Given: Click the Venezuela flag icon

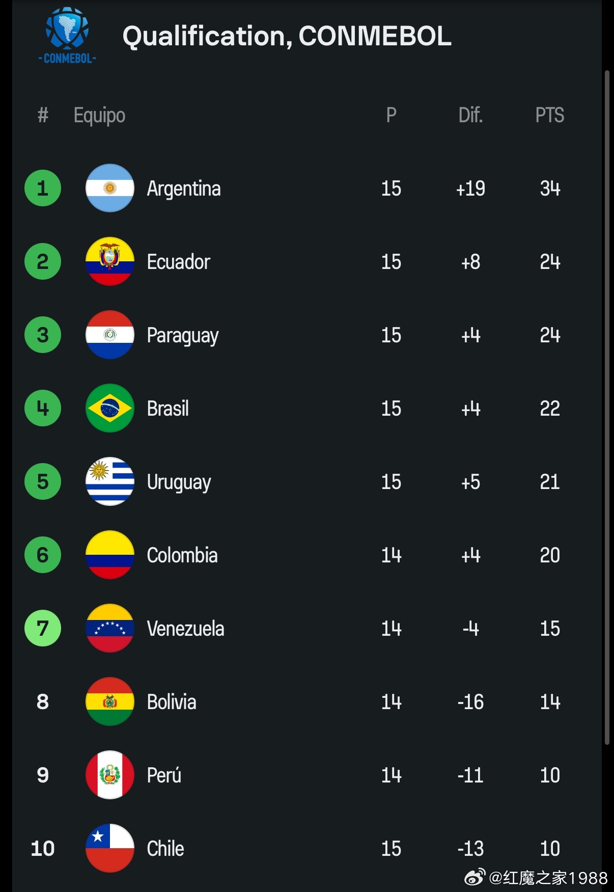Looking at the screenshot, I should 110,628.
